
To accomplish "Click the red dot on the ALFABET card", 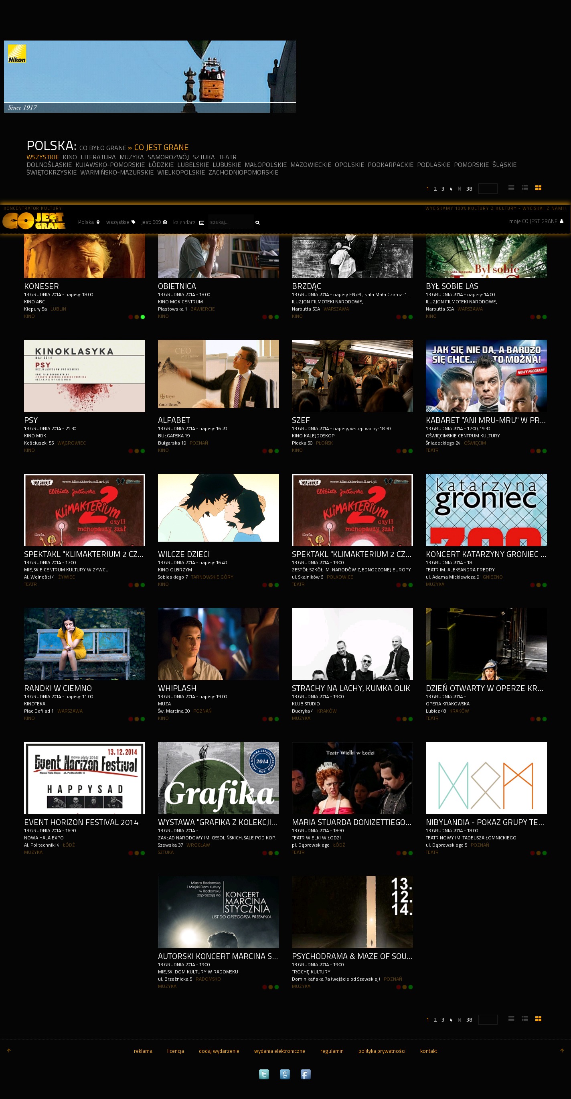I will (264, 451).
